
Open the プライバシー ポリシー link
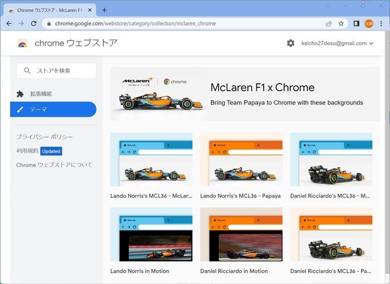(44, 137)
